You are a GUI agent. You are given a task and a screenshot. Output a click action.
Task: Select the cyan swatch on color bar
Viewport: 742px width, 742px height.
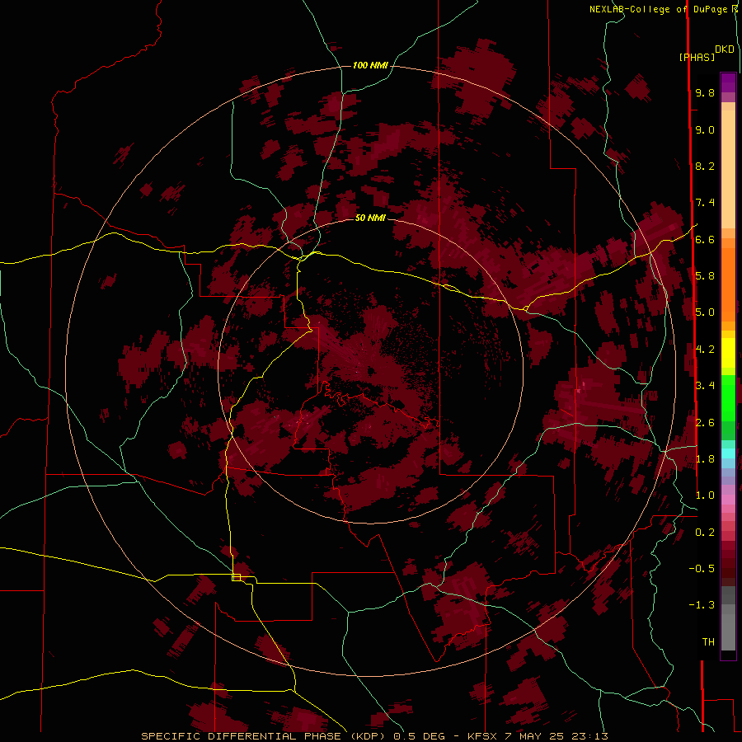[728, 453]
